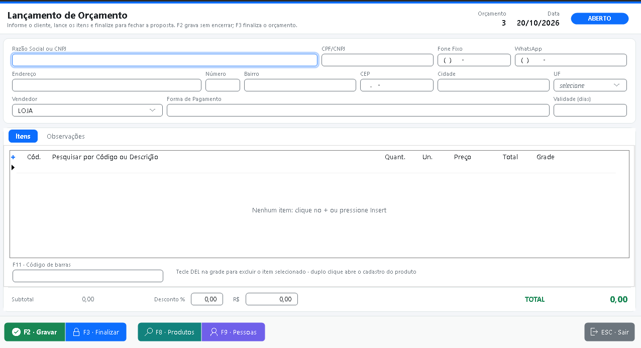Click the ESC Sair exit button
641x348 pixels.
(x=609, y=332)
